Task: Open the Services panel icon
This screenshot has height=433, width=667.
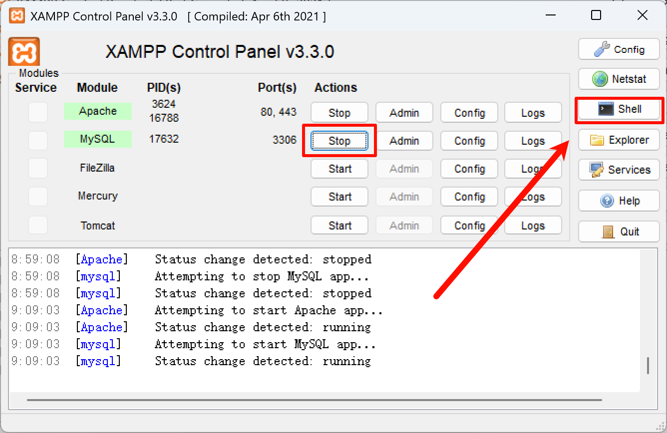Action: (619, 170)
